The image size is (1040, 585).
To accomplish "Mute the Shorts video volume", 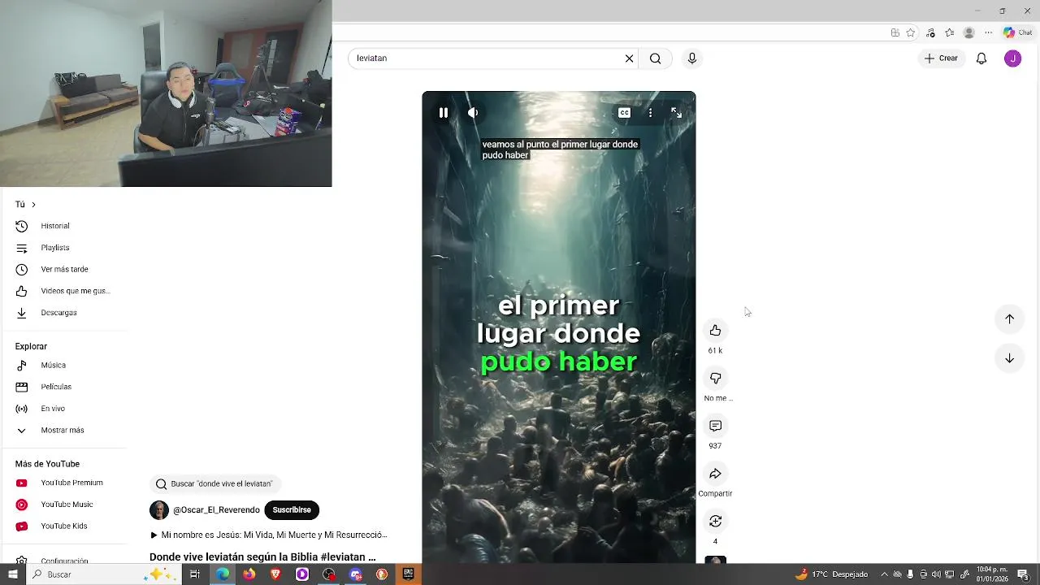I will coord(473,113).
